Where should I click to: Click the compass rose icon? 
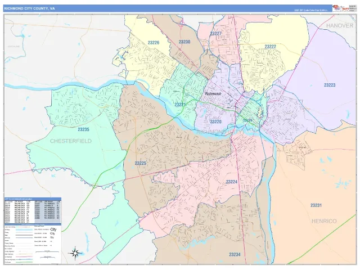[x=75, y=253]
